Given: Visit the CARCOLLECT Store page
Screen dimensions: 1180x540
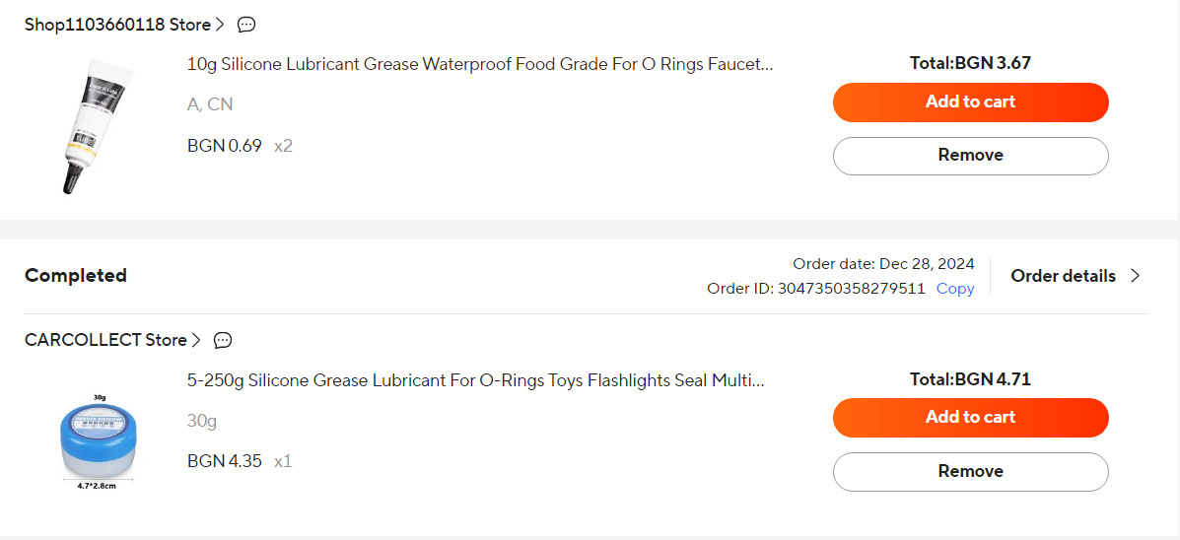Looking at the screenshot, I should pos(105,340).
